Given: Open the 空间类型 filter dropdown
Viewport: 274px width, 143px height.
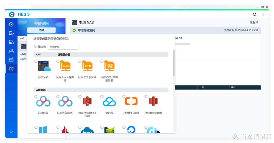Looking at the screenshot, I should (63, 47).
